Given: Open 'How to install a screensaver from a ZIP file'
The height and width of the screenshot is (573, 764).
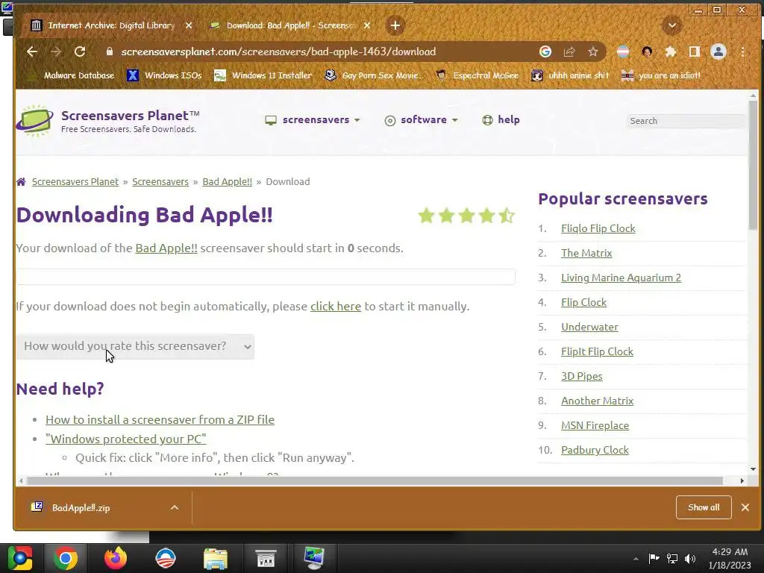Looking at the screenshot, I should click(x=160, y=419).
